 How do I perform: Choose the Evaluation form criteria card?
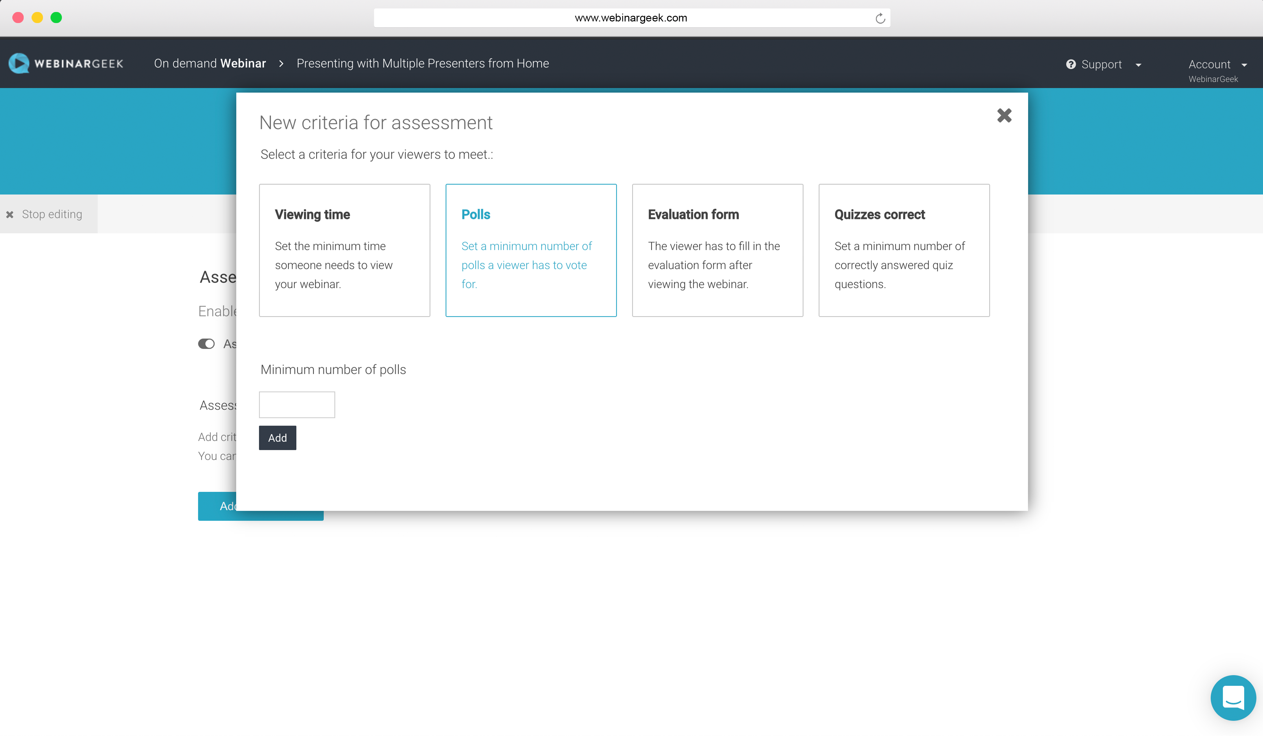pos(717,250)
